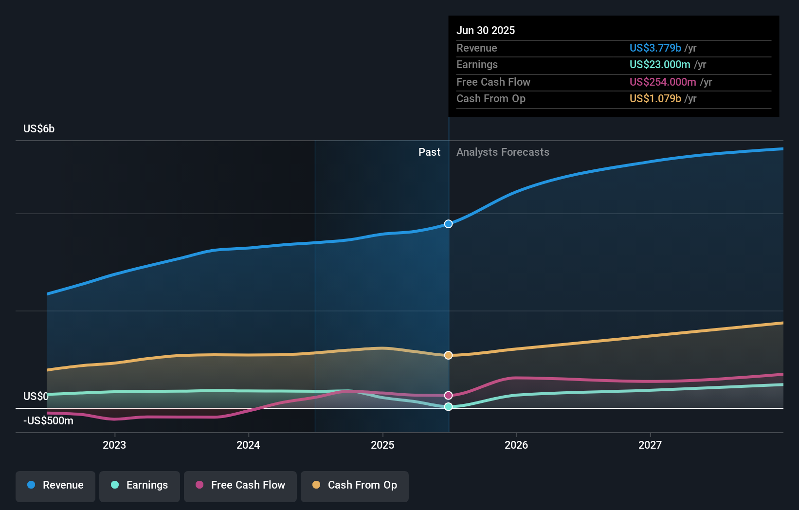
Task: Click the 2023 x-axis label
Action: [114, 445]
